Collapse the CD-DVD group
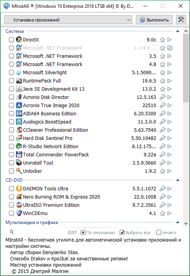 [178, 180]
